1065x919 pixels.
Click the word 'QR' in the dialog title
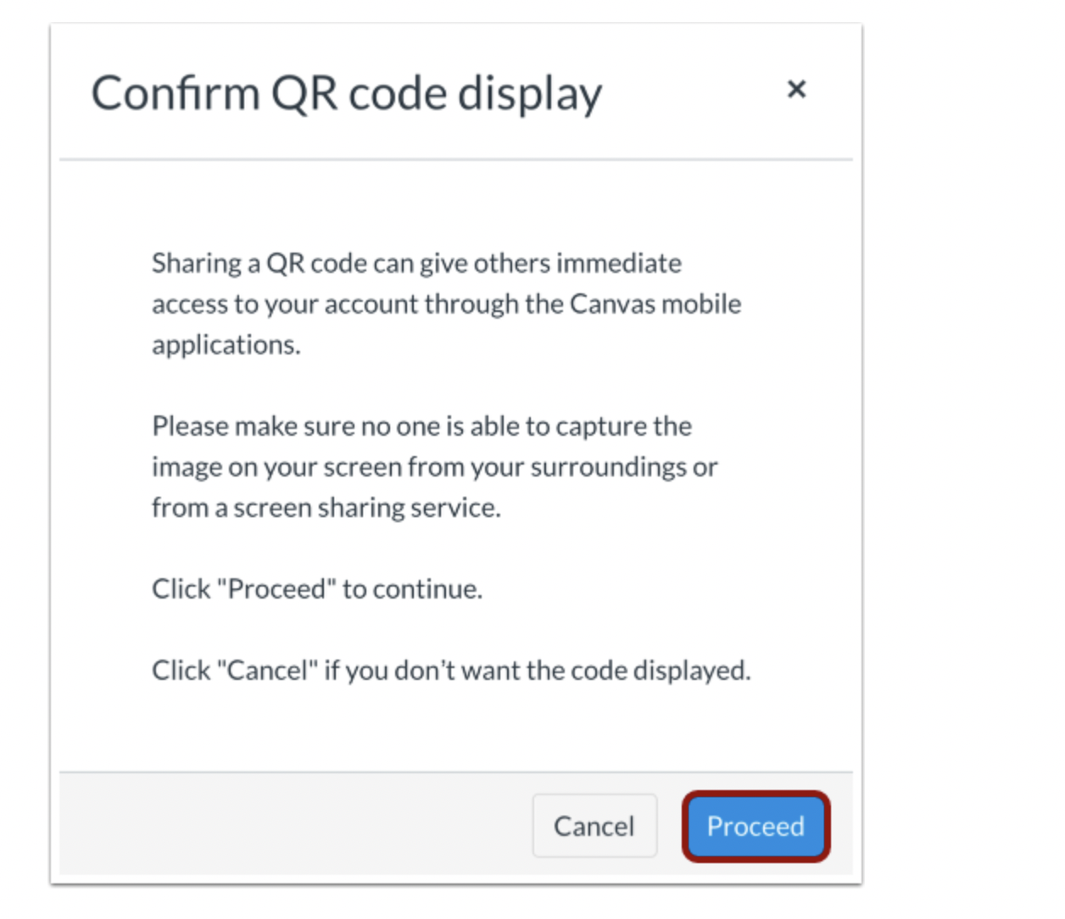304,93
